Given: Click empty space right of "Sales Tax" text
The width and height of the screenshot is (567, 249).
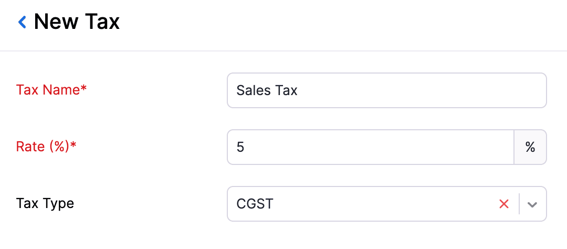Looking at the screenshot, I should coord(420,90).
